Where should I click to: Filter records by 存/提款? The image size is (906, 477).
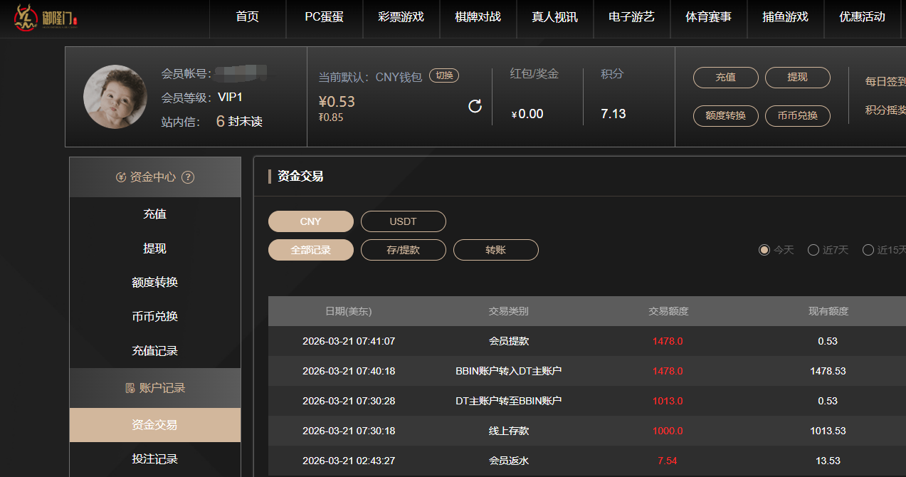(x=403, y=250)
